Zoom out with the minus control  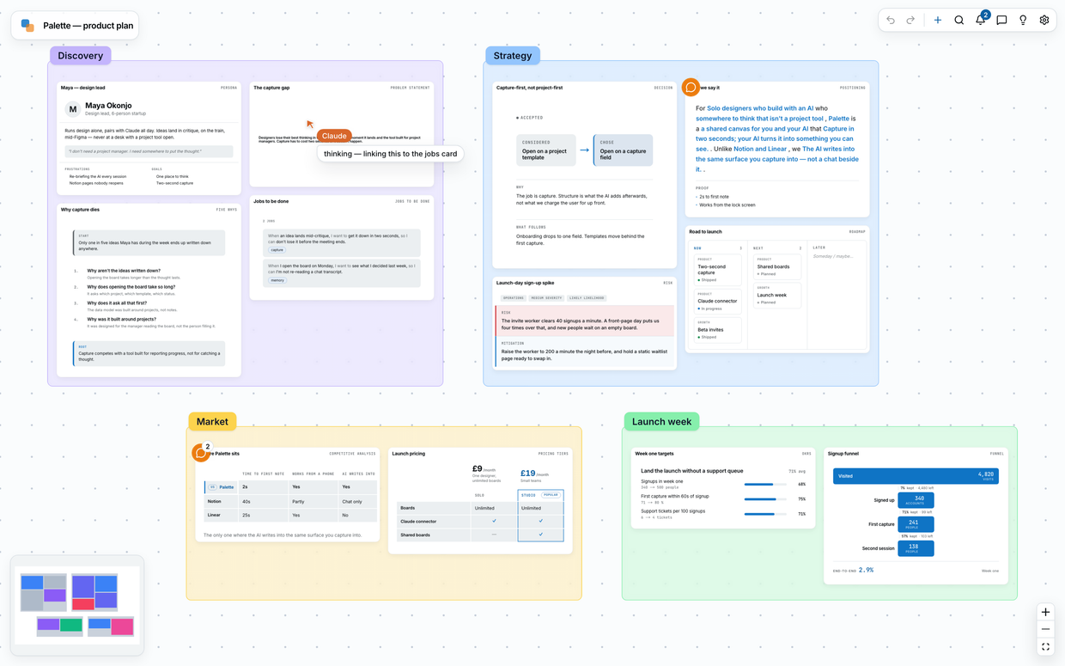point(1045,629)
